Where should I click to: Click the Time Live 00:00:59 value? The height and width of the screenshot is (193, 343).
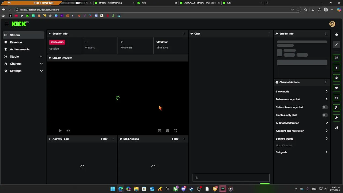[162, 42]
